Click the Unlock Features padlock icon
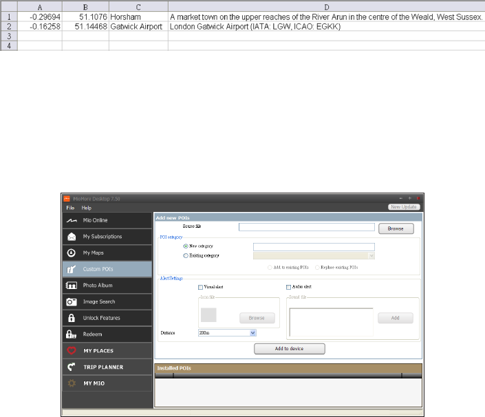This screenshot has height=417, width=485. pyautogui.click(x=72, y=318)
